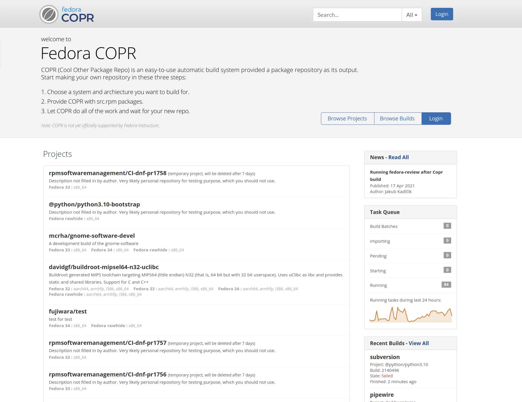522x402 pixels.
Task: Click Project: @python/python3.10 text
Action: pos(399,365)
